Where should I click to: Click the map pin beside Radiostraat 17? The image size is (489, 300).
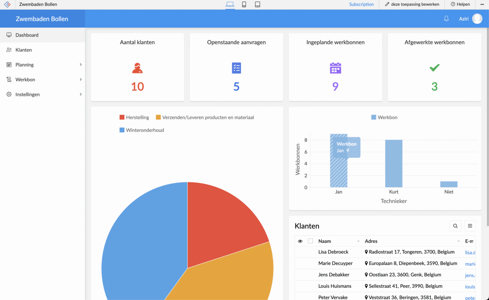pyautogui.click(x=366, y=252)
